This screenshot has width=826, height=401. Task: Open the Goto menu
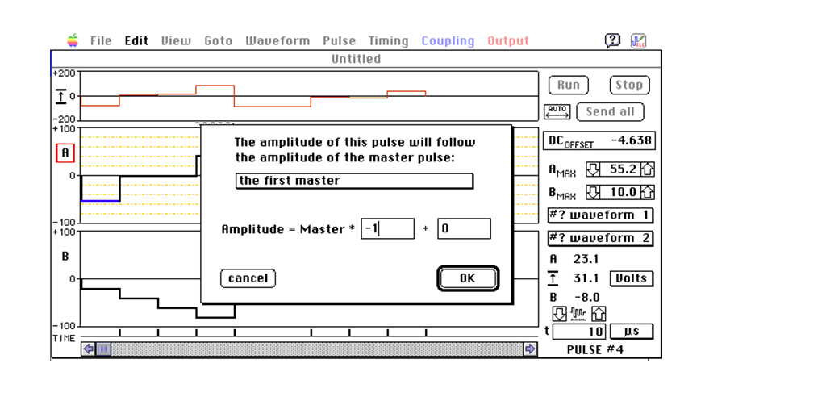218,40
